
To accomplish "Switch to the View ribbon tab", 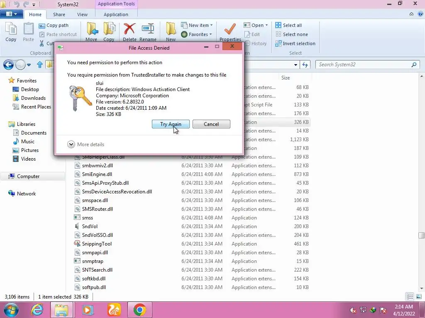I will point(82,14).
